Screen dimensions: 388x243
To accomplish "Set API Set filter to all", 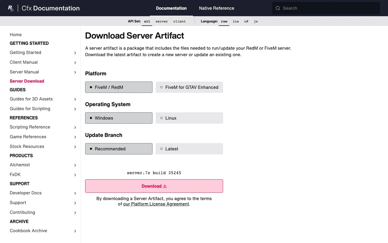I will point(147,21).
